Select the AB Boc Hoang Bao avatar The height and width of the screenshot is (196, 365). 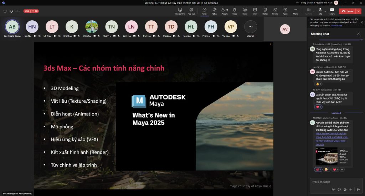(12, 27)
